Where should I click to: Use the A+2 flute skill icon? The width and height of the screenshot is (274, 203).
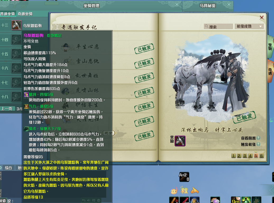pos(184,177)
